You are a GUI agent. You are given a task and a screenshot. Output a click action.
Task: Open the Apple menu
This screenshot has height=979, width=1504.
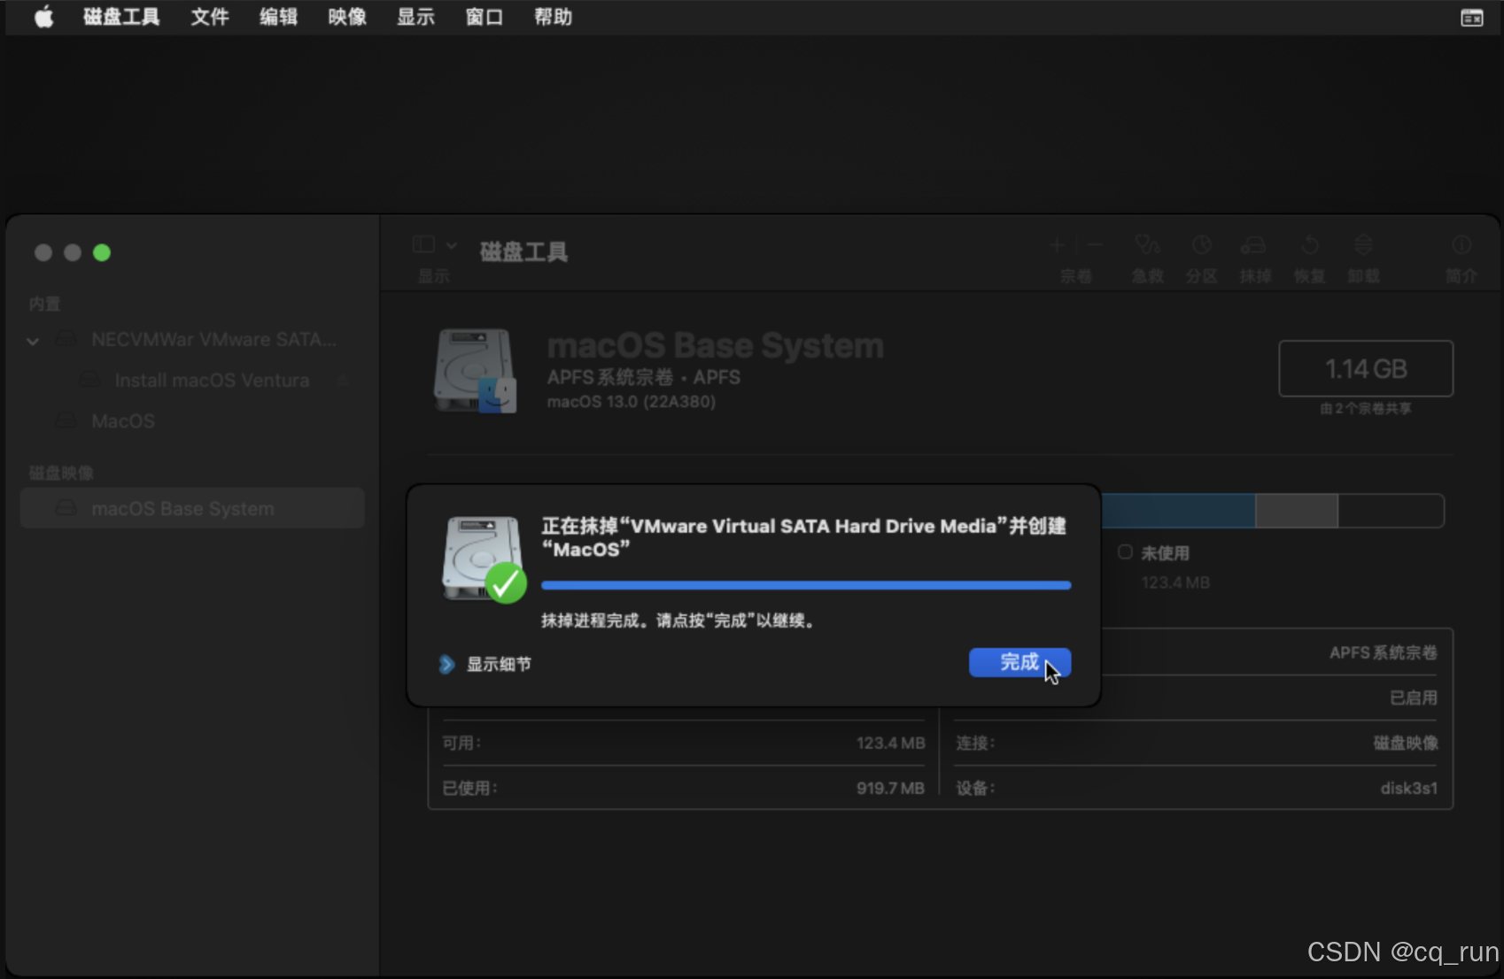pyautogui.click(x=43, y=17)
